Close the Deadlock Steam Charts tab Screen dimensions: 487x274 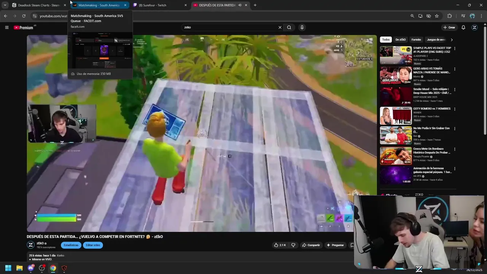point(65,5)
